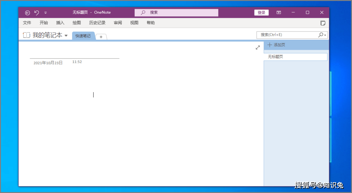Maximize the OneNote window
This screenshot has width=352, height=193.
(308, 13)
